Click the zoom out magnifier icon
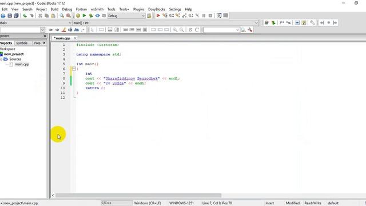 182,30
